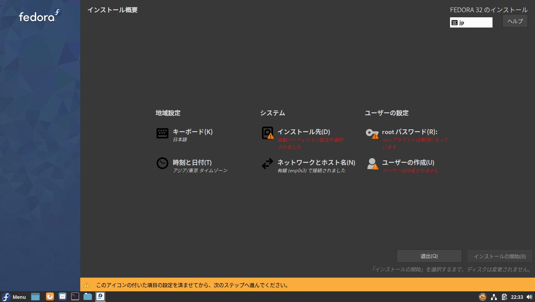Launch the terminal from taskbar
535x302 pixels.
pos(75,297)
